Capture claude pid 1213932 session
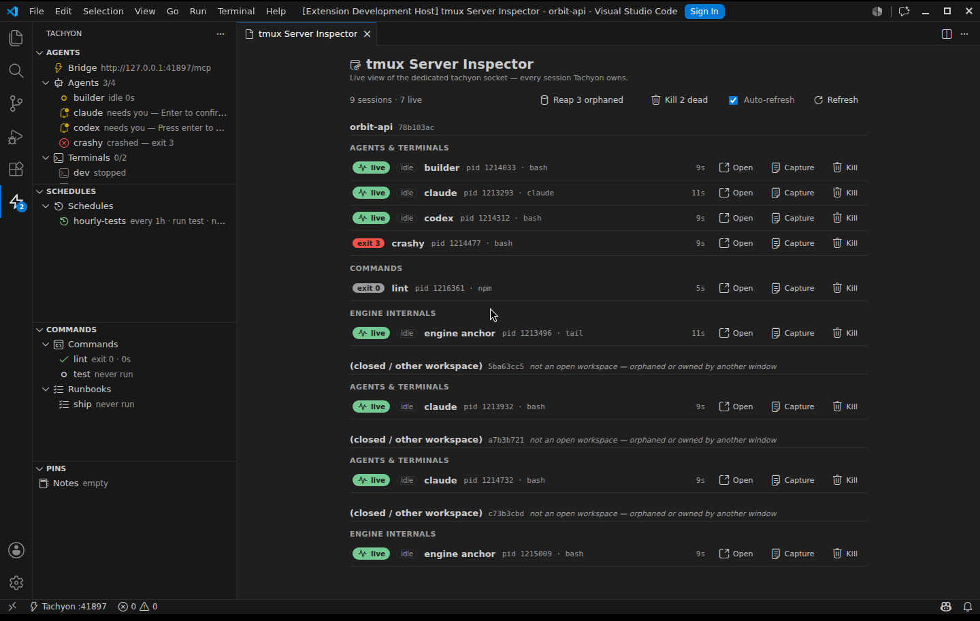980x621 pixels. pyautogui.click(x=793, y=407)
